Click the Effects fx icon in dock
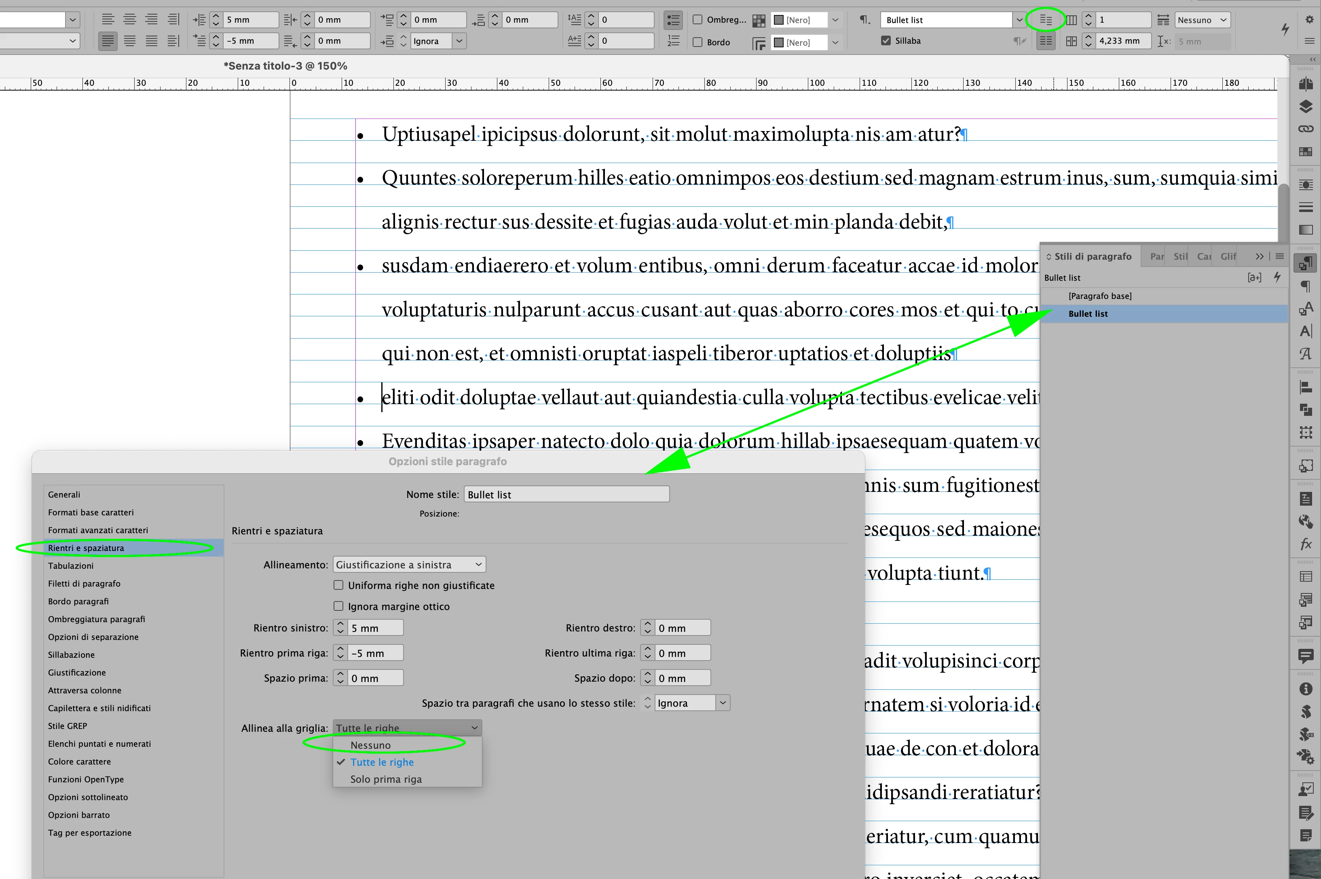Image resolution: width=1321 pixels, height=879 pixels. click(1305, 544)
